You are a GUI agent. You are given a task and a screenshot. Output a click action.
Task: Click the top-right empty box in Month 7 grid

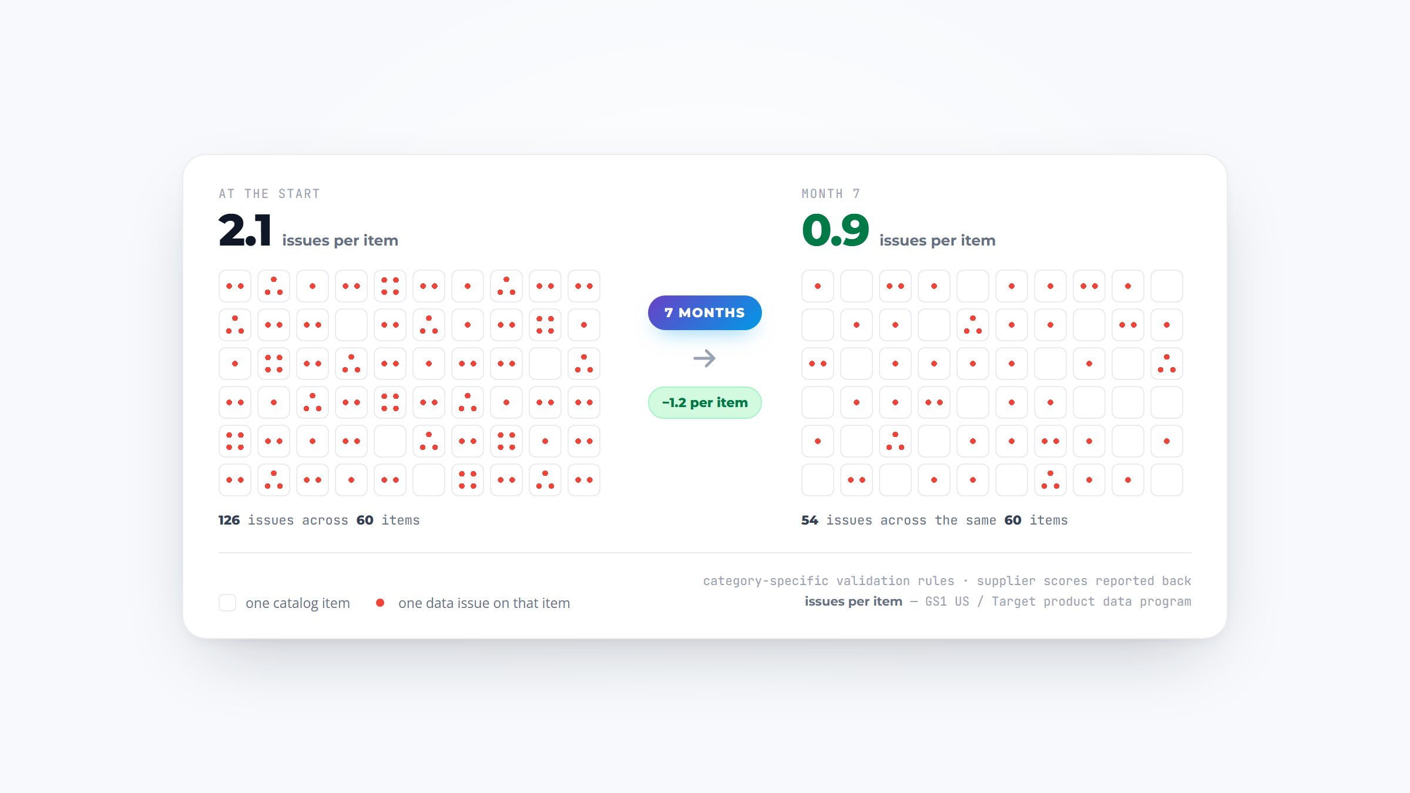click(1167, 286)
